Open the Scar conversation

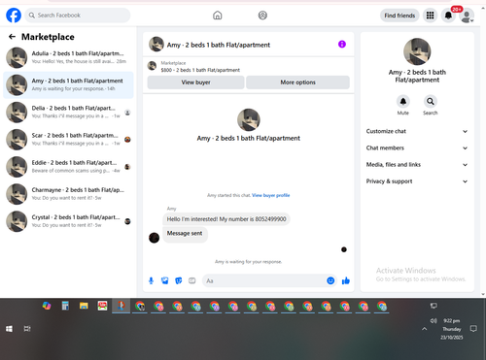point(68,140)
